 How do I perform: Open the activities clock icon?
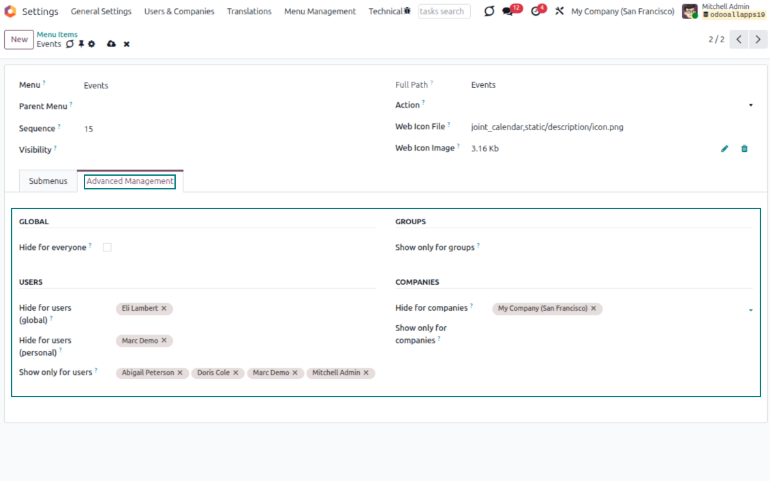tap(536, 12)
